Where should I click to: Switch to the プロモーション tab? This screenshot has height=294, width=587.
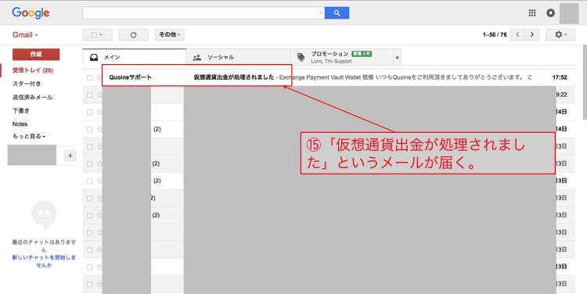[x=342, y=57]
